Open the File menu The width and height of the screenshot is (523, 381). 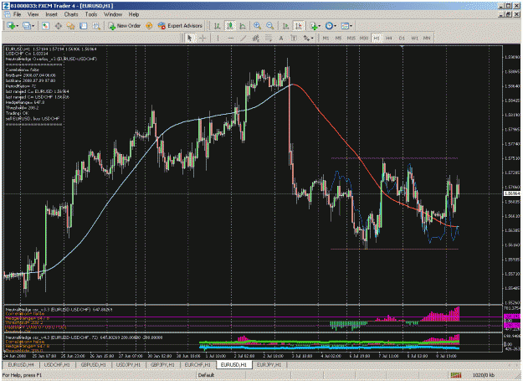pyautogui.click(x=17, y=14)
